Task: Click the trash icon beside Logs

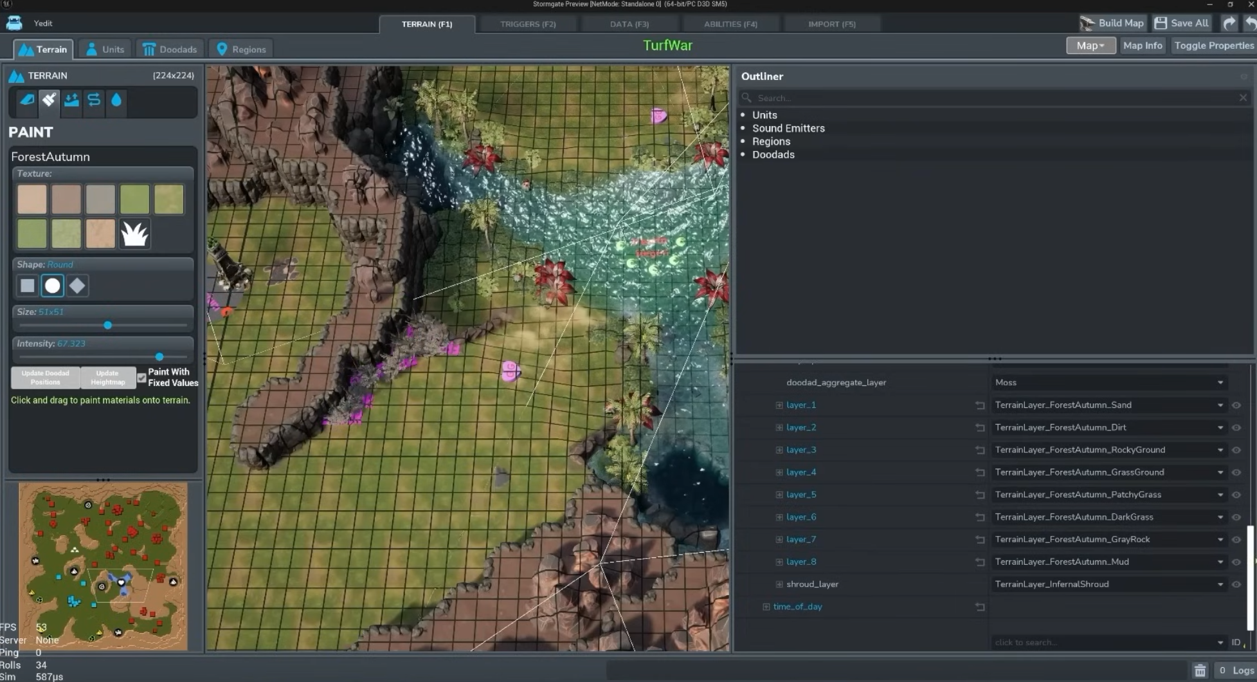Action: pos(1200,670)
